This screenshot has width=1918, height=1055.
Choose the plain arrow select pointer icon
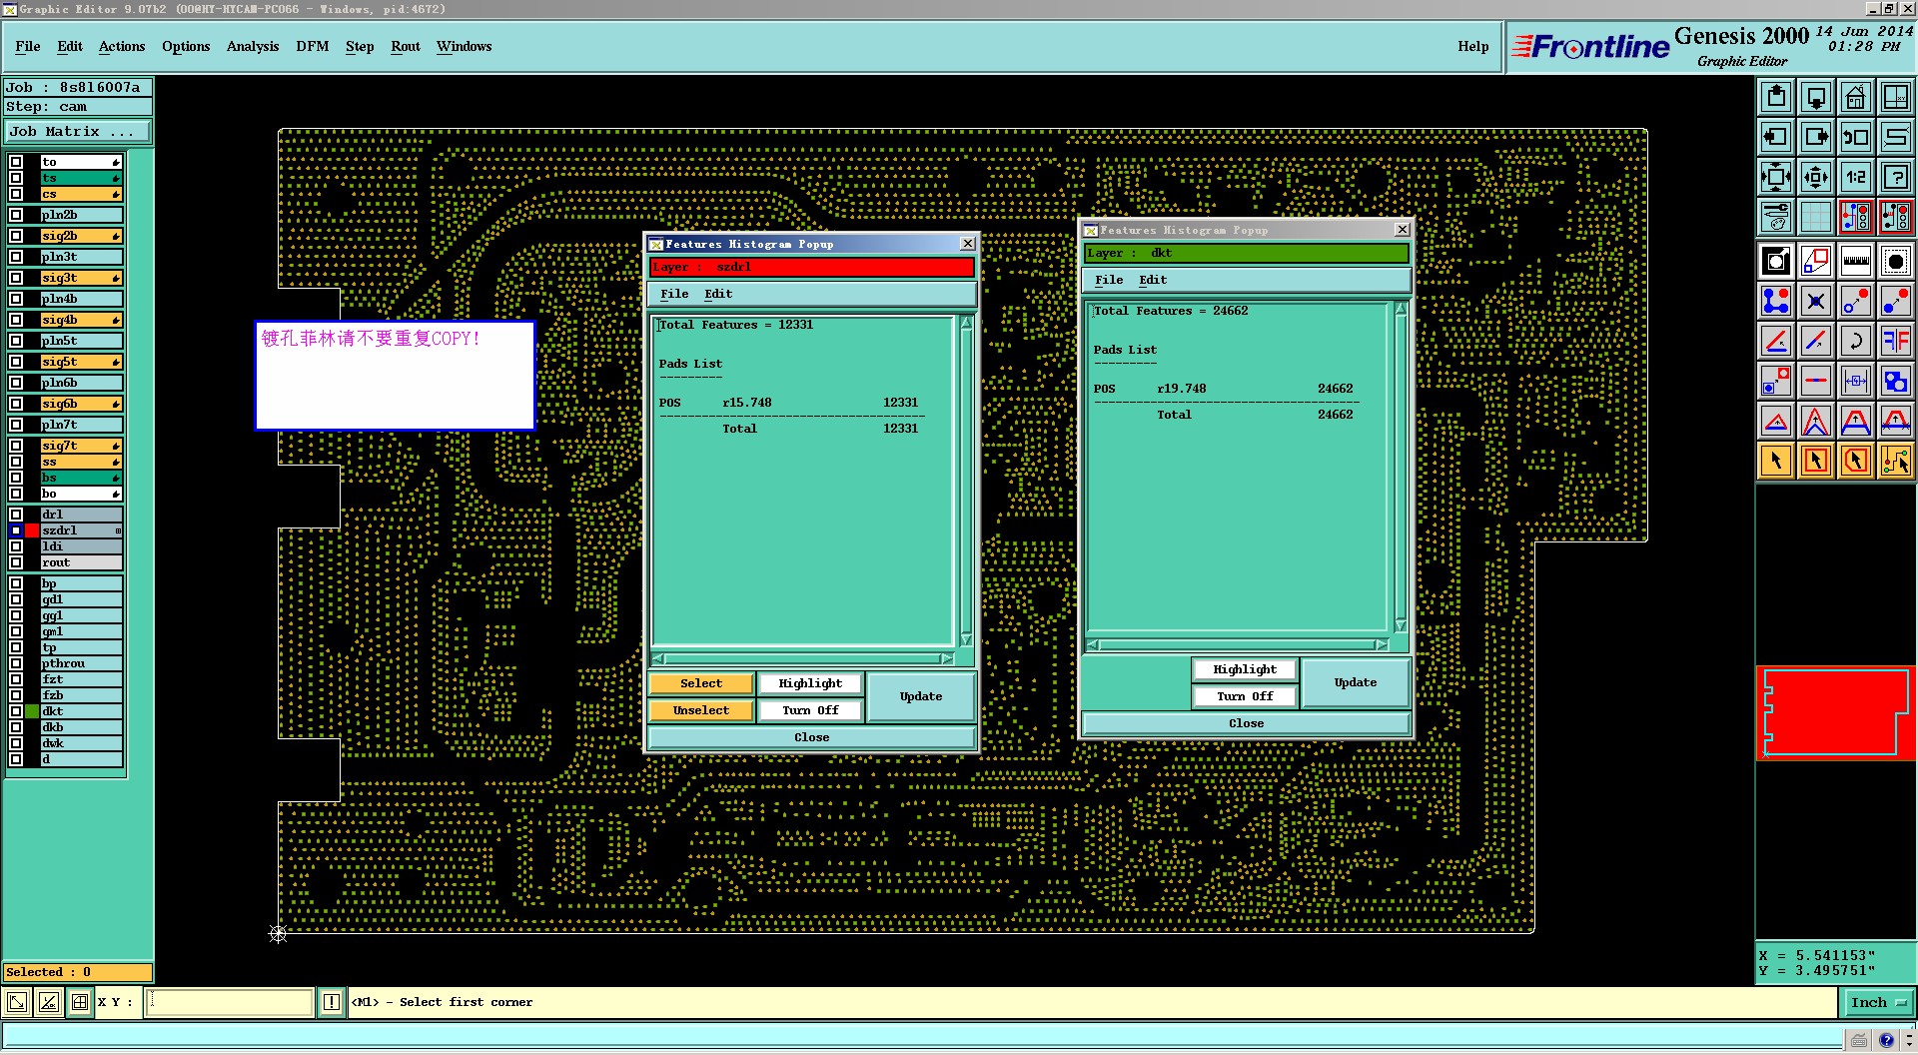coord(1776,461)
